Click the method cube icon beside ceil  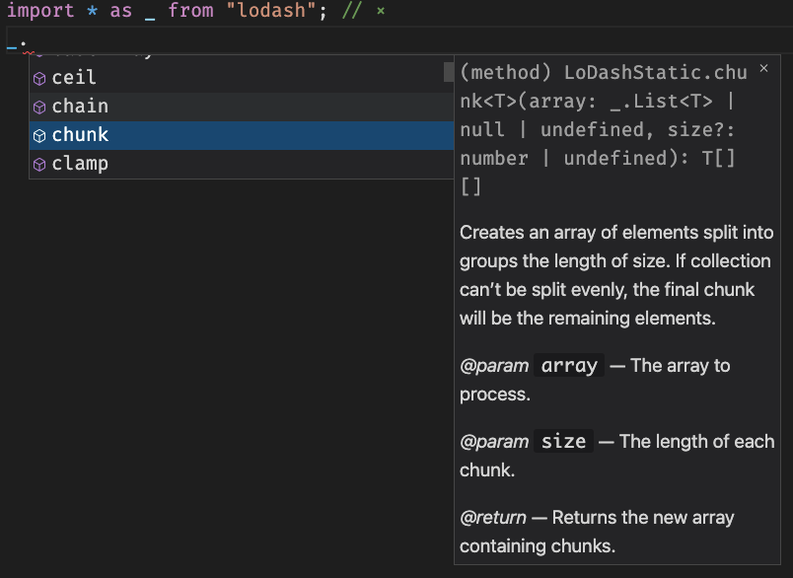pos(39,79)
